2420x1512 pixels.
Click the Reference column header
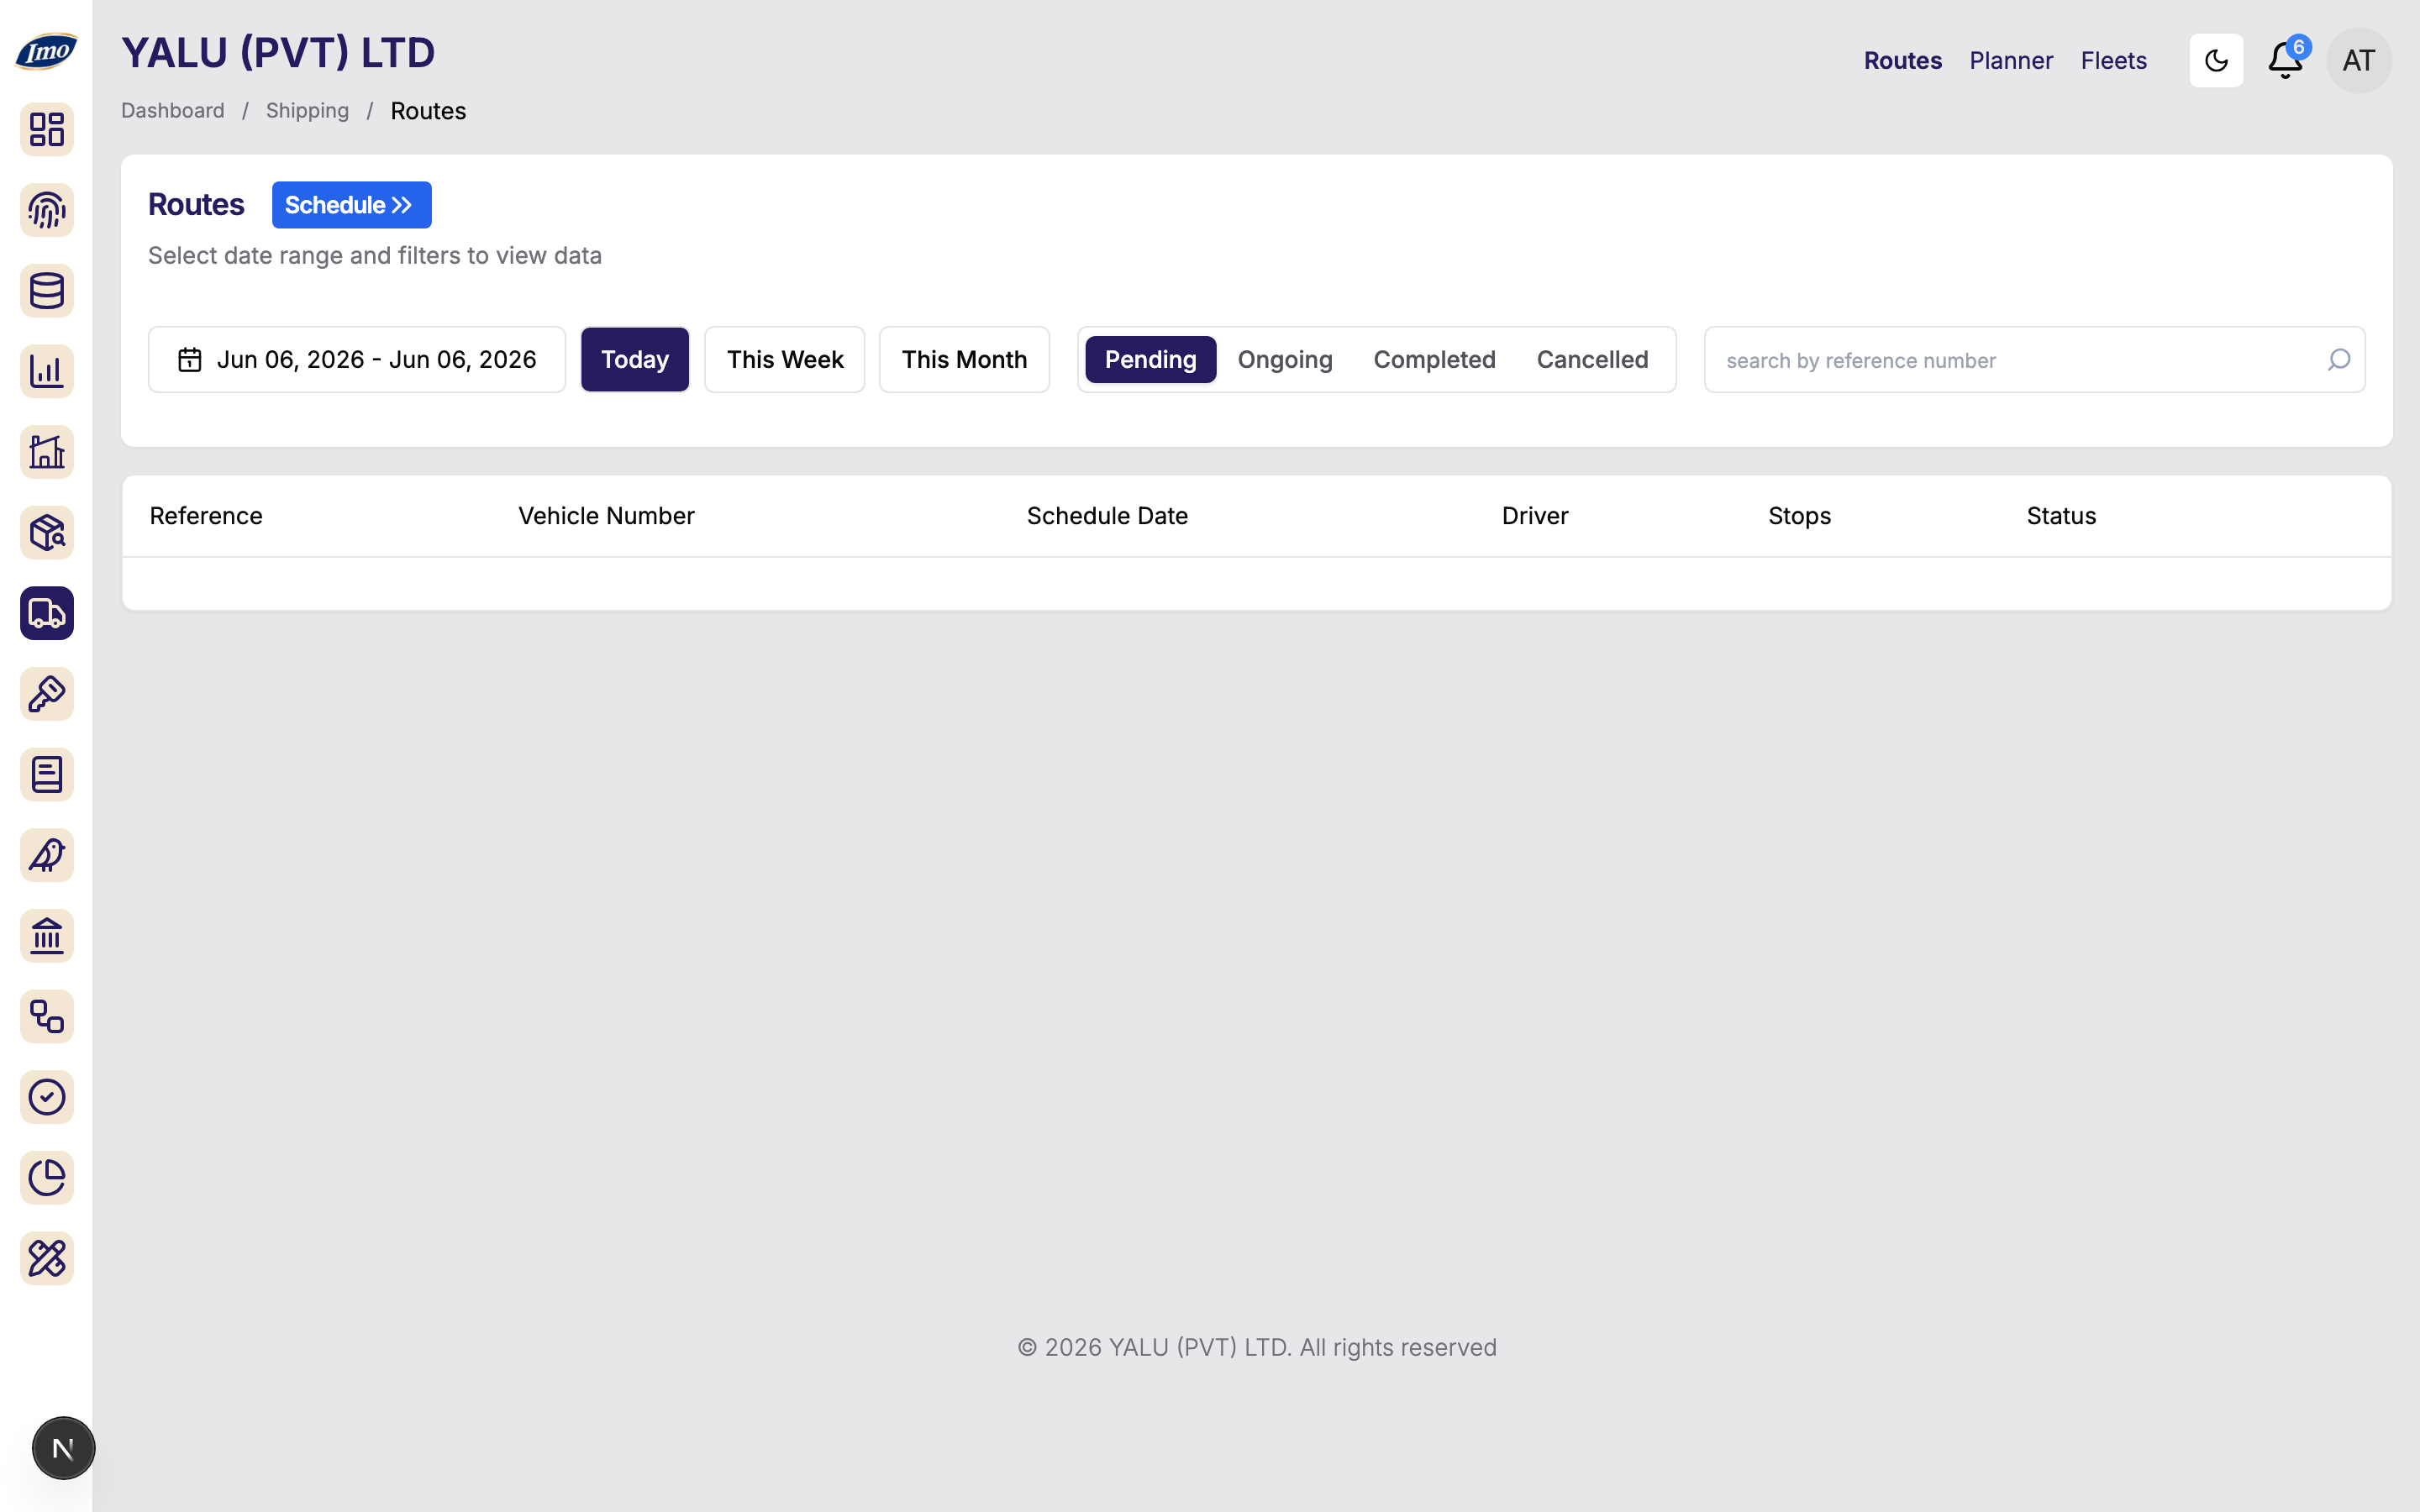206,516
